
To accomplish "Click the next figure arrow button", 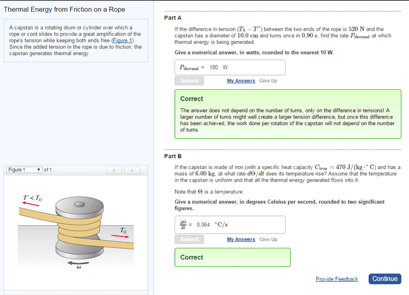I will [132, 170].
